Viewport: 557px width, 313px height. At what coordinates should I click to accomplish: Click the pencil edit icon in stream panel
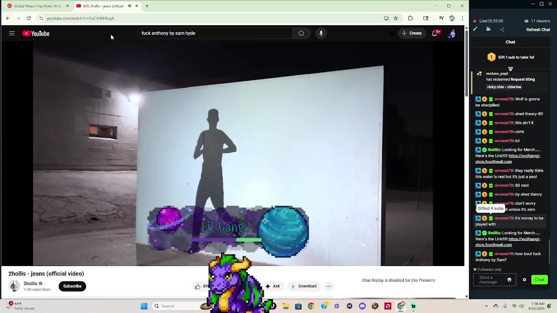(475, 30)
